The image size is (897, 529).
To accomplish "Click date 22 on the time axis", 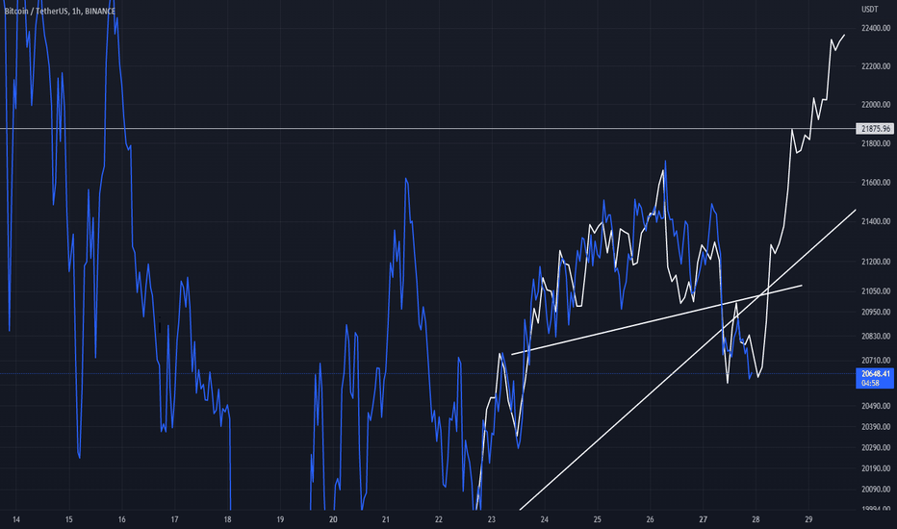I will [x=439, y=519].
